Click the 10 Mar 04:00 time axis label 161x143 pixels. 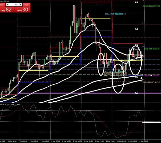122,141
